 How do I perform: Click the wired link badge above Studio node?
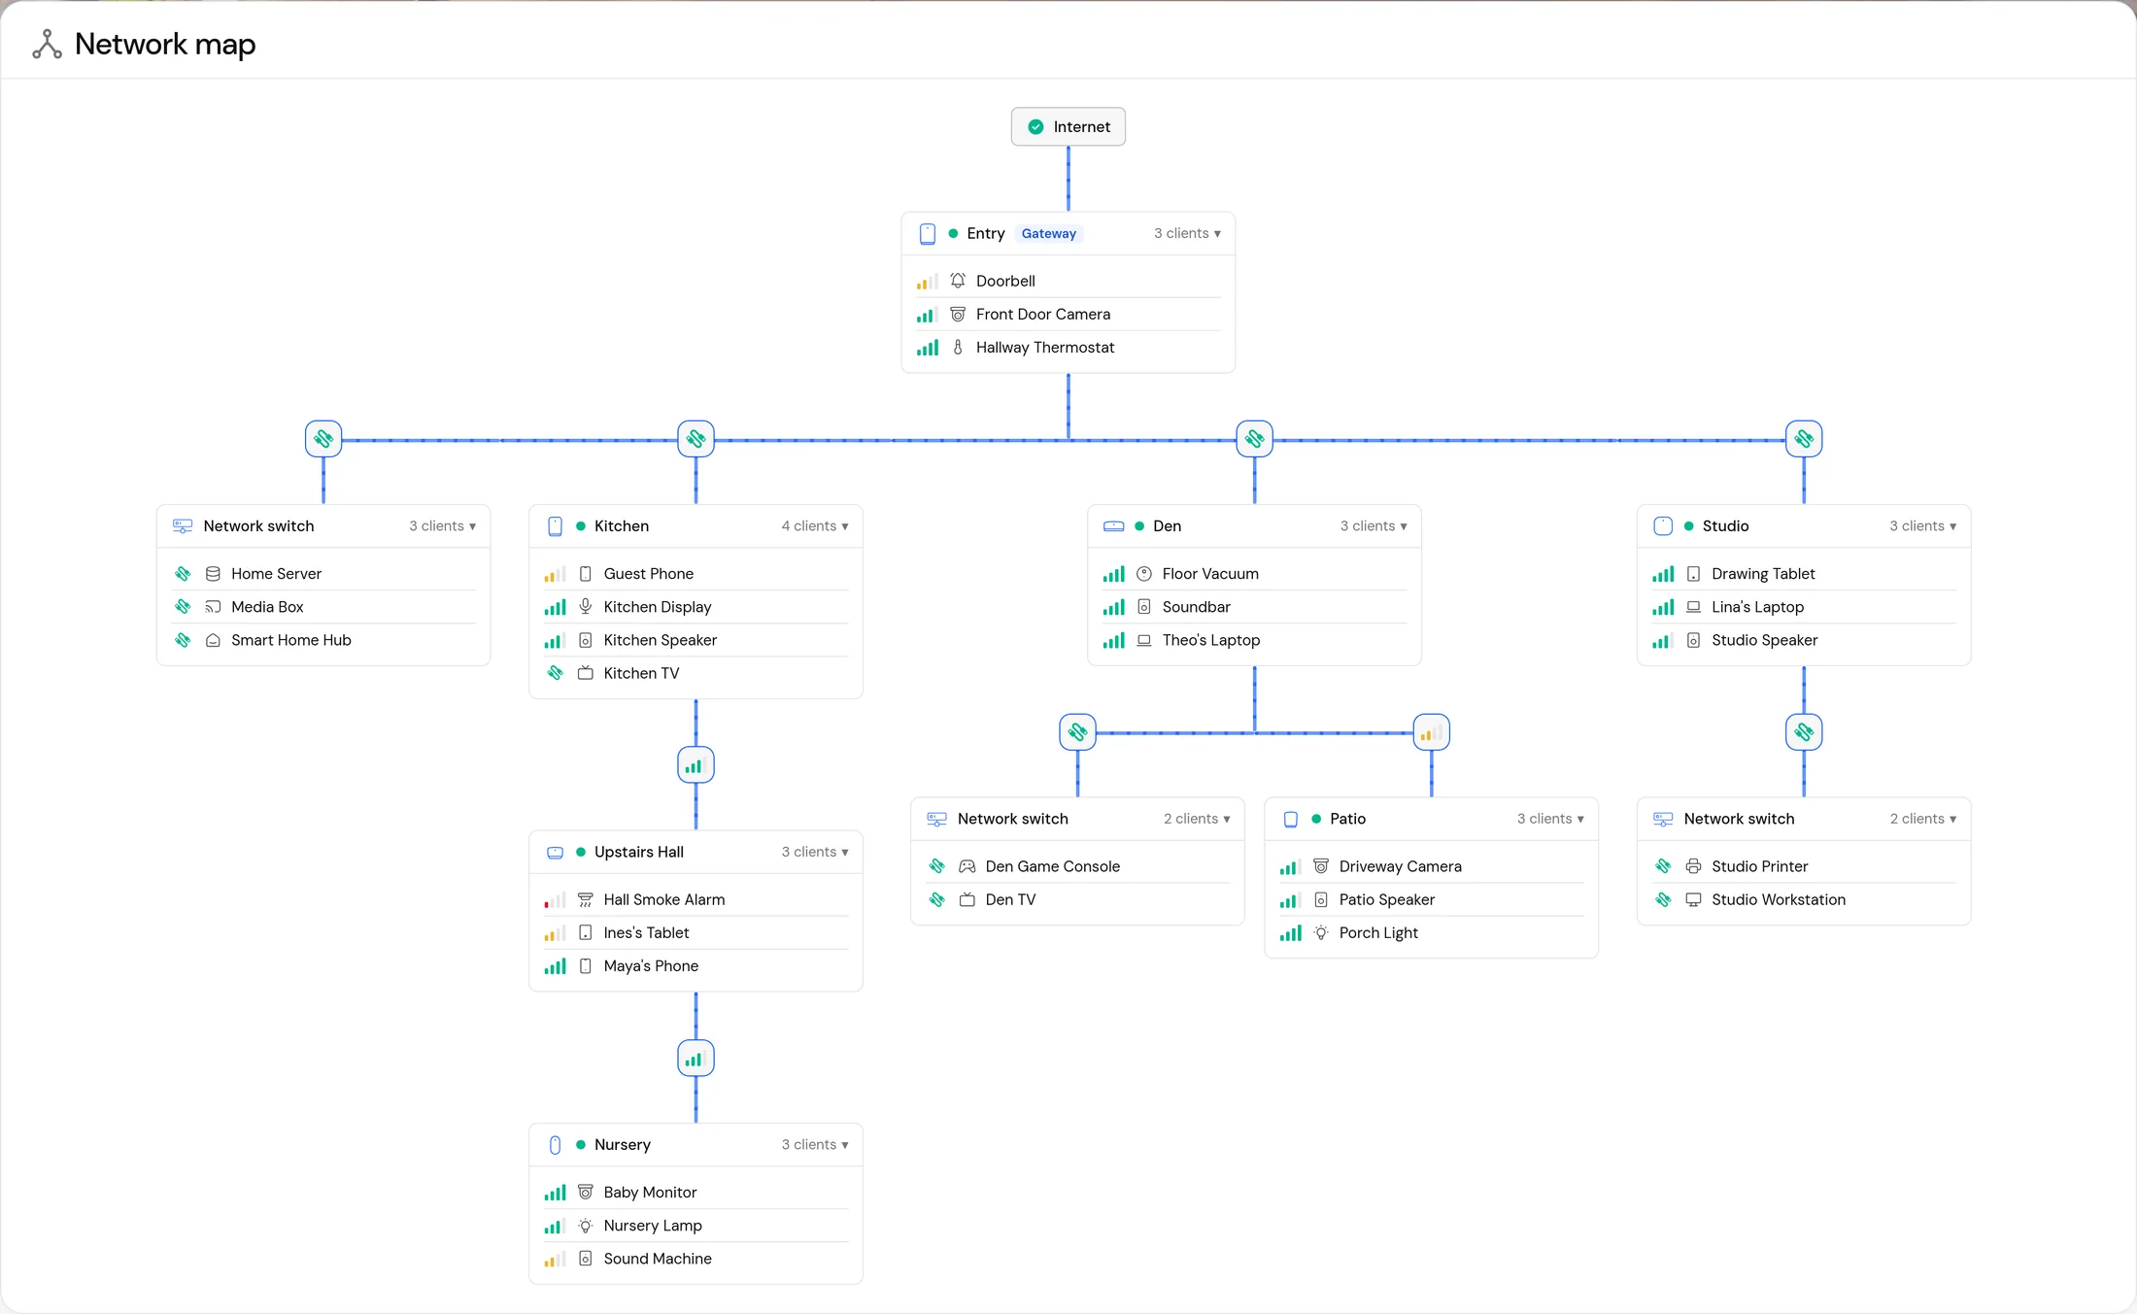[1804, 439]
